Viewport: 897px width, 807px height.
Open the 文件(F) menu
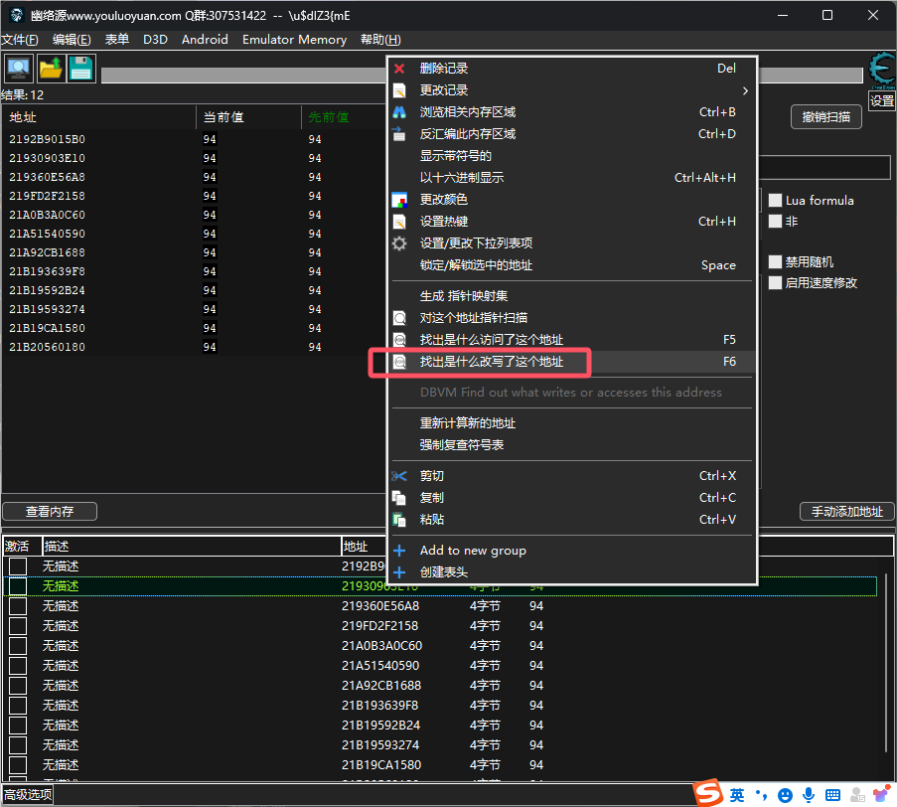click(x=20, y=40)
